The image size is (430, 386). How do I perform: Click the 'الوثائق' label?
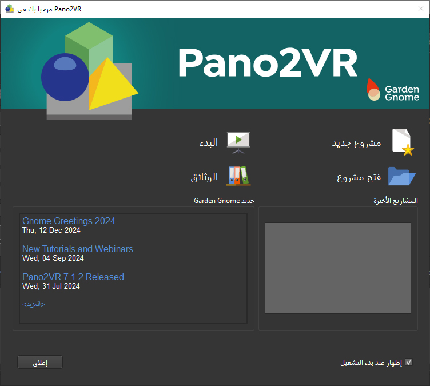click(x=204, y=177)
